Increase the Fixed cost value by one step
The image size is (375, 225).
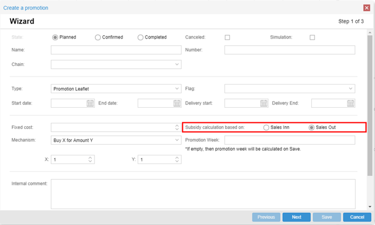click(177, 126)
